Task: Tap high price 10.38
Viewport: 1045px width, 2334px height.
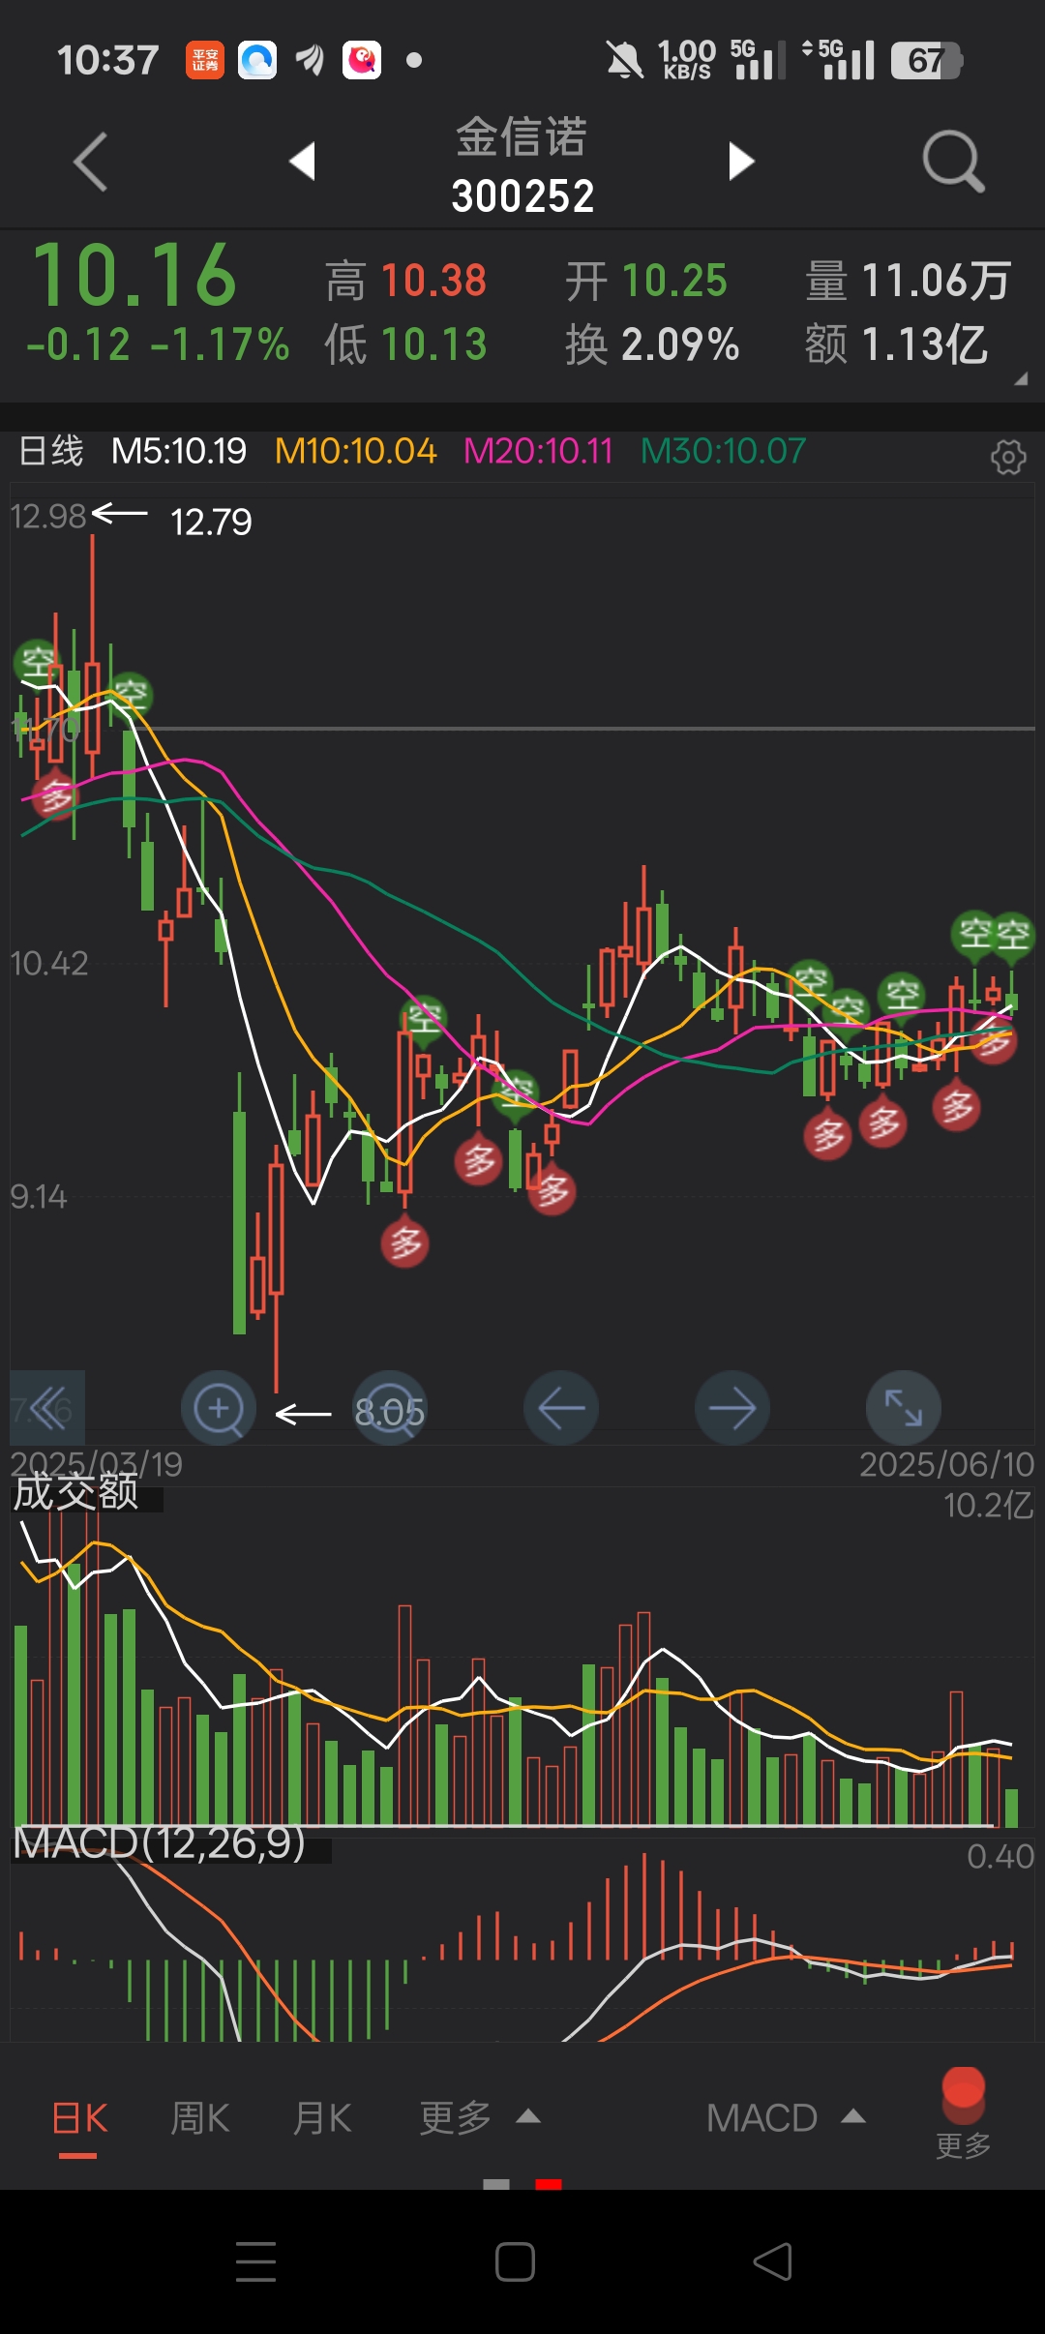Action: pos(433,281)
